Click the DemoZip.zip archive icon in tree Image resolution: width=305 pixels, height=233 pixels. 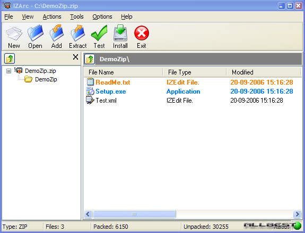coord(19,70)
